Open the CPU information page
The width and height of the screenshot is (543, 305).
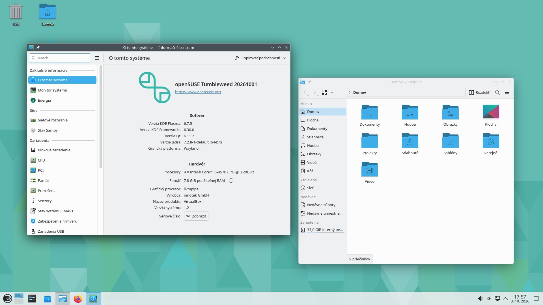(62, 160)
